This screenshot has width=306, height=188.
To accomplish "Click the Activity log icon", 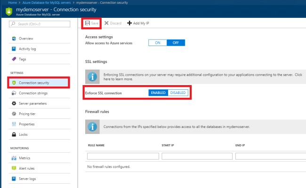I will click(x=14, y=49).
